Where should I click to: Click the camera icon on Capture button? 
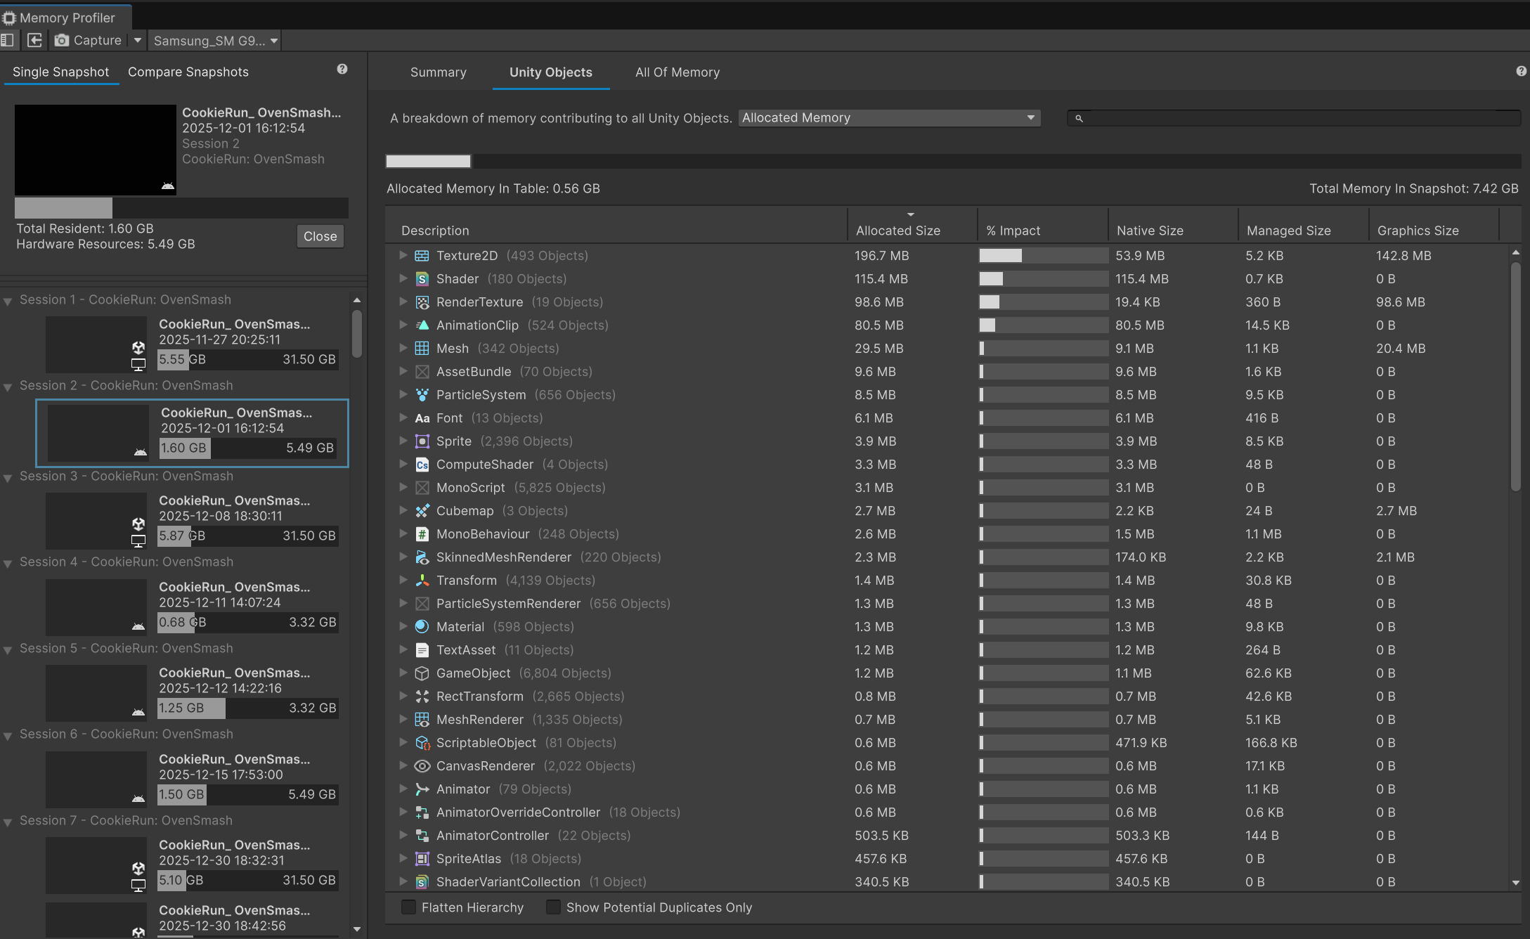(62, 40)
